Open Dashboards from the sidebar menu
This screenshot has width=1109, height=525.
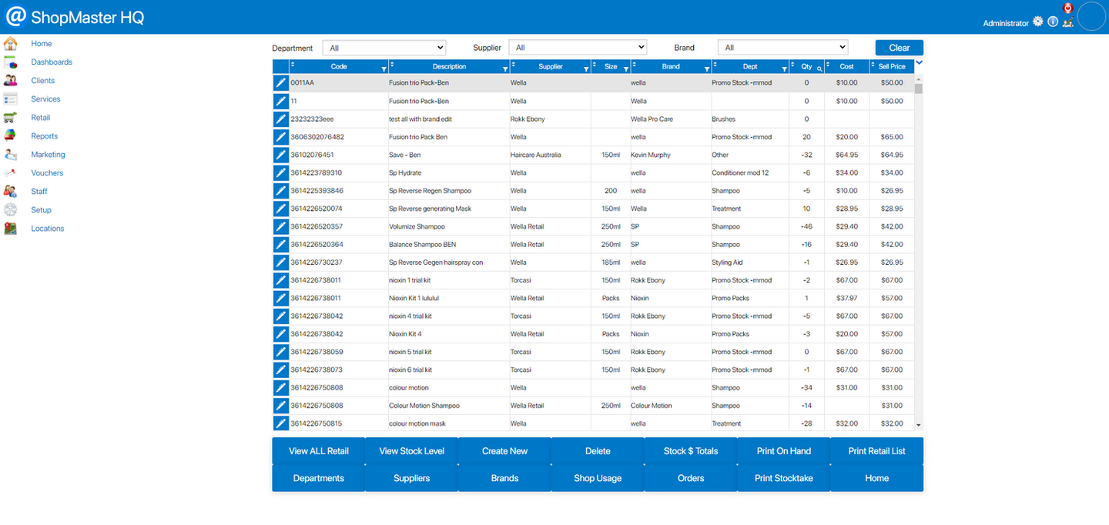pos(52,62)
